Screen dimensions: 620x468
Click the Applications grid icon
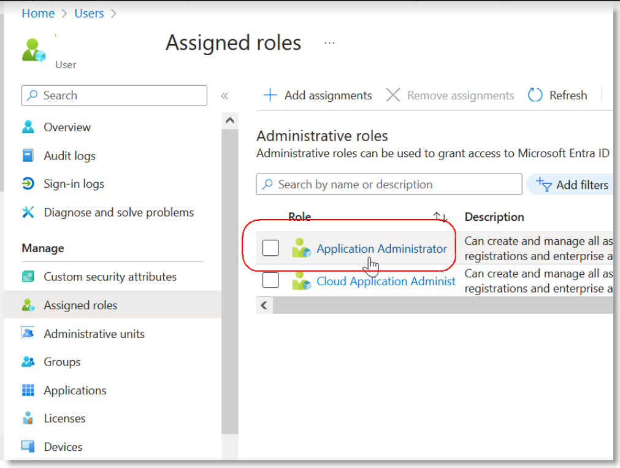coord(28,390)
